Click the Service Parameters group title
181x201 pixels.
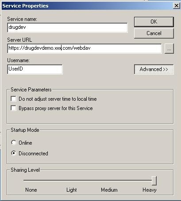[31, 90]
